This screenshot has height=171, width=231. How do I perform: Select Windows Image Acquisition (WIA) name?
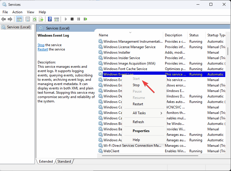click(129, 63)
